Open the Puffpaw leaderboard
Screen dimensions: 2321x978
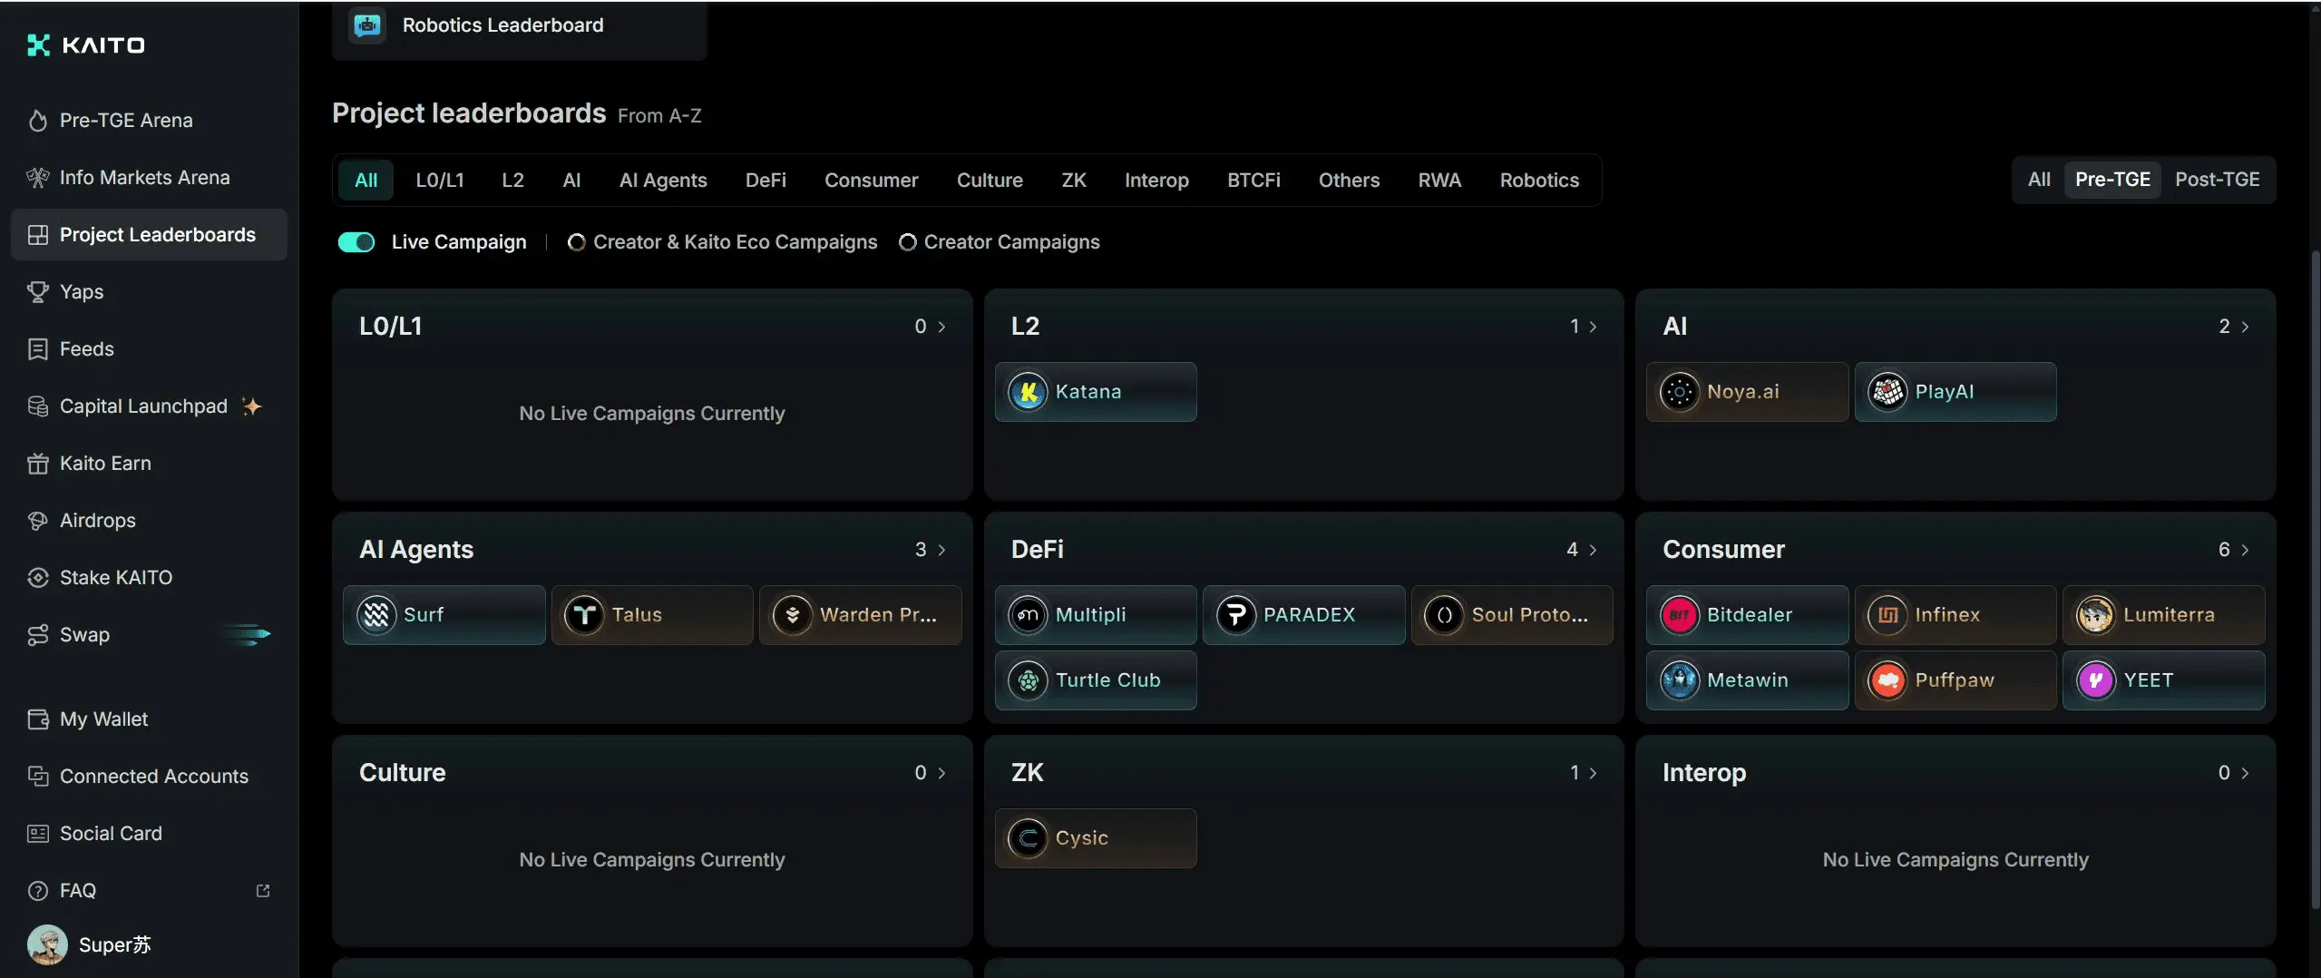(1955, 680)
